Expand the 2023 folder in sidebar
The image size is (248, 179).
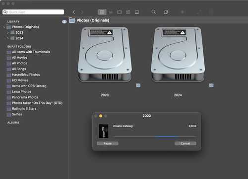pyautogui.click(x=8, y=33)
